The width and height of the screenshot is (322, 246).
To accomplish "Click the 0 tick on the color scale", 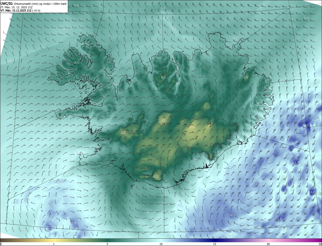I will (1, 244).
